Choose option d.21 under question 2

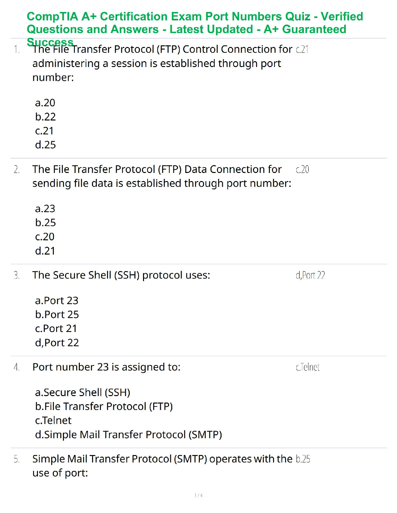pyautogui.click(x=45, y=251)
